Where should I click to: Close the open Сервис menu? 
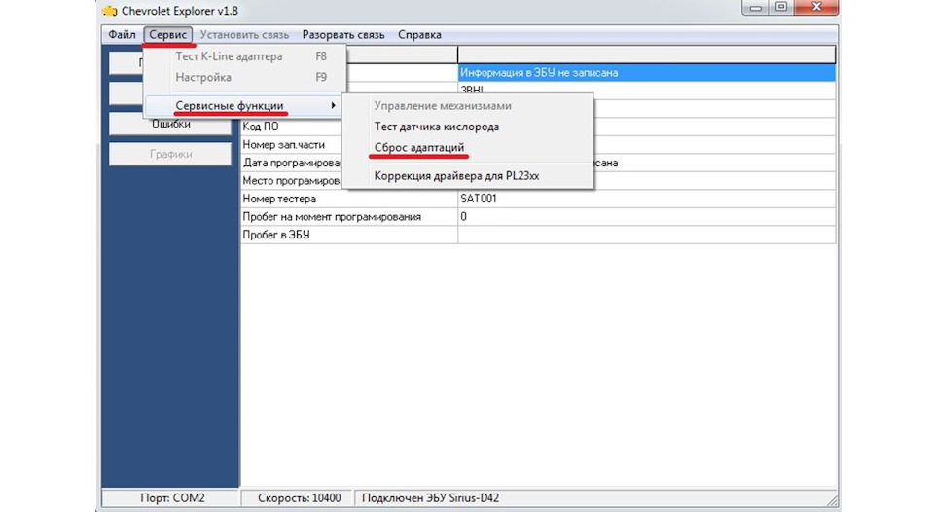(x=168, y=35)
